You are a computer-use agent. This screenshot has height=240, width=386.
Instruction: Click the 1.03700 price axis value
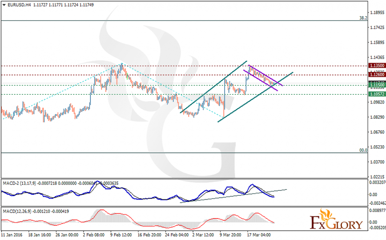click(x=377, y=162)
